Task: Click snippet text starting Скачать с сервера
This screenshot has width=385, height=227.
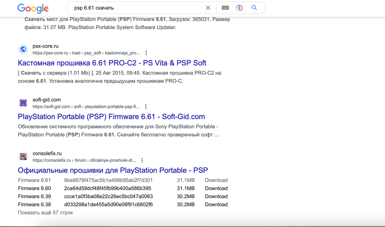Action: coord(119,77)
